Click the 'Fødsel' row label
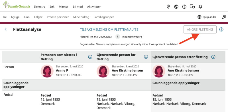This screenshot has height=112, width=228. click(8, 95)
